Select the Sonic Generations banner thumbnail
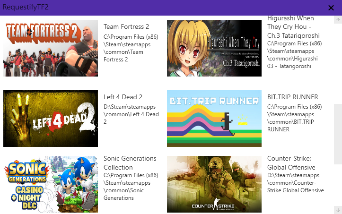 point(51,184)
